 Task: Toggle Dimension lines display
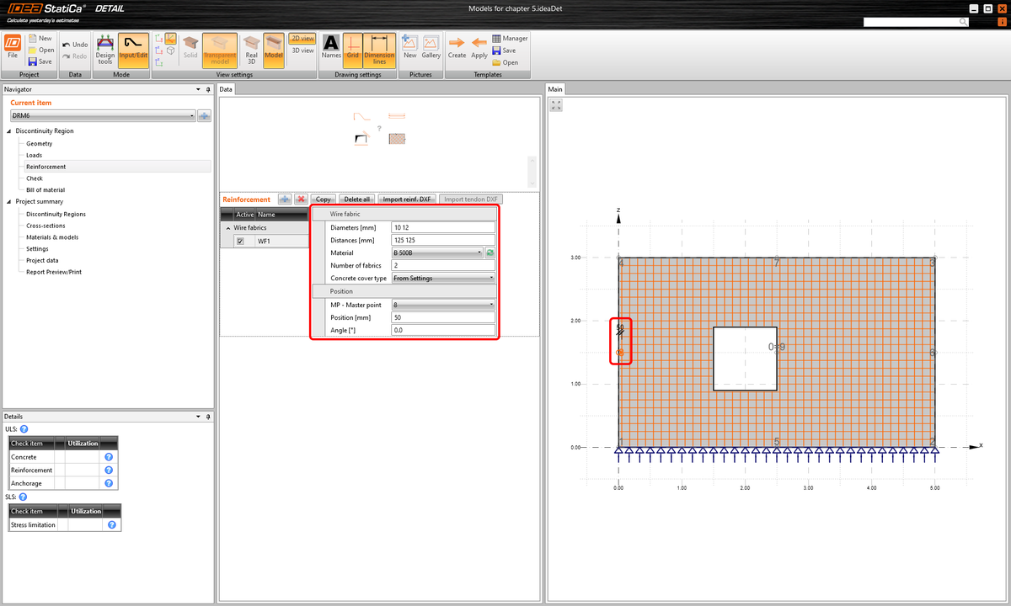pos(378,50)
